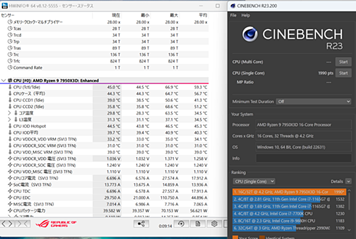Viewport: 356px width, 239px height.
Task: Select the MISC電流 (SVI3 TFN) row
Action: (x=104, y=204)
